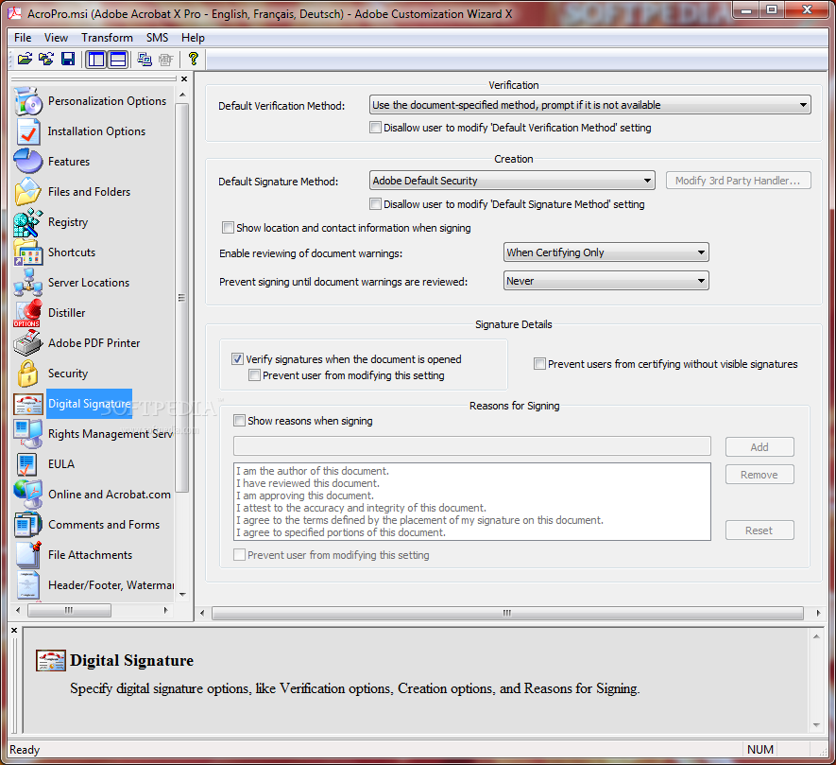Check Prevent user modifying under Verify signatures

[x=254, y=375]
